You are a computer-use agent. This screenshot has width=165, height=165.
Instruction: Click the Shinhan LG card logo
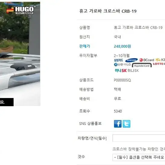[122, 64]
